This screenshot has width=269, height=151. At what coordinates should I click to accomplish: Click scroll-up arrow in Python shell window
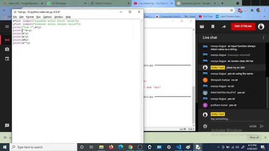pos(193,30)
